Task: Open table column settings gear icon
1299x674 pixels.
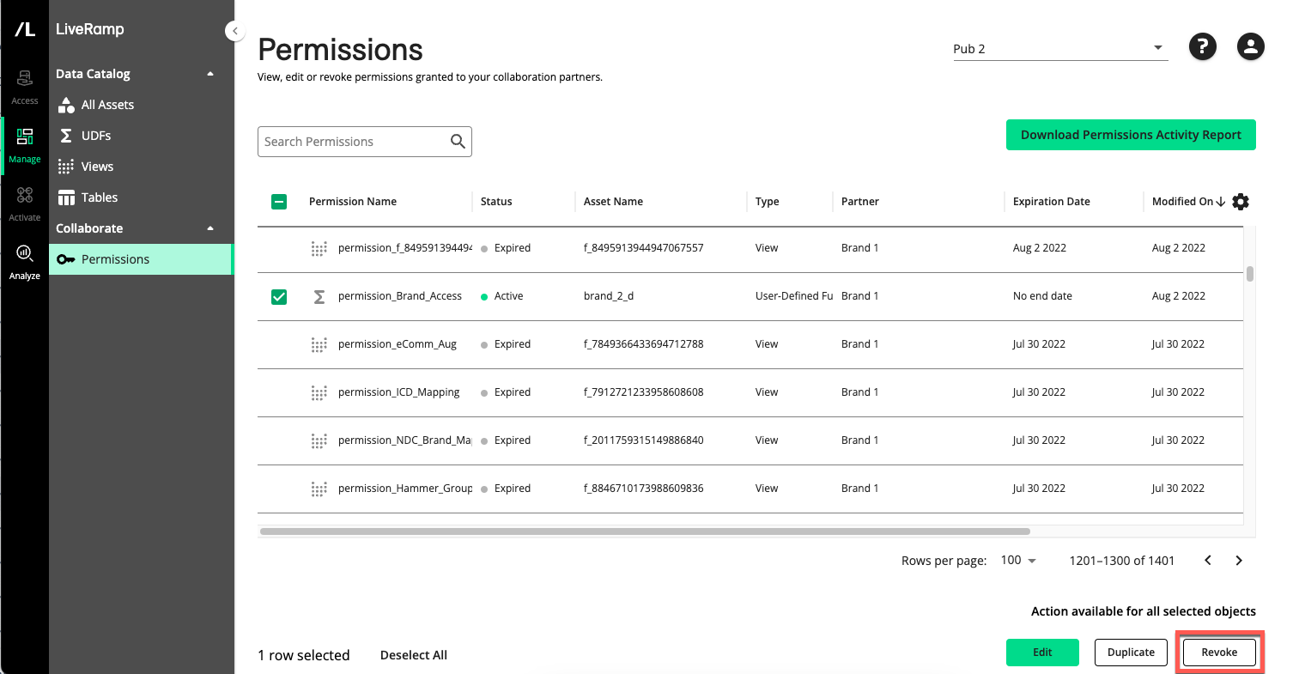Action: pos(1241,202)
